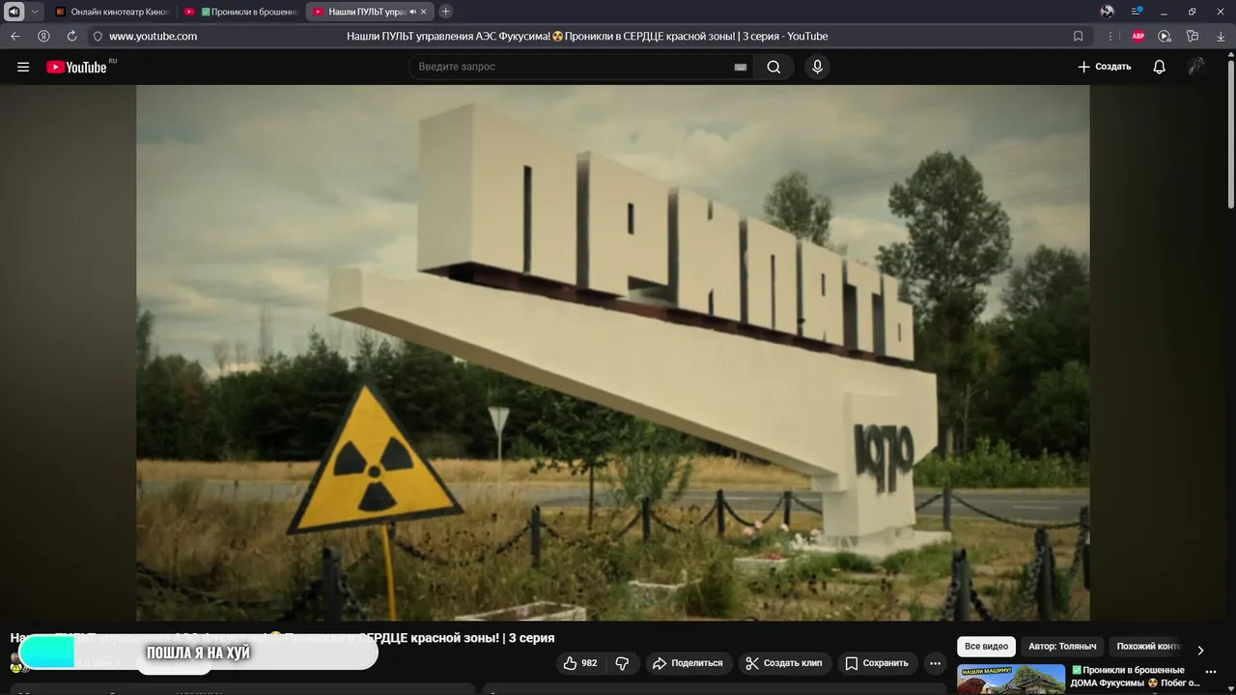The height and width of the screenshot is (695, 1236).
Task: Mute the audio indicator on the active tab
Action: (412, 12)
